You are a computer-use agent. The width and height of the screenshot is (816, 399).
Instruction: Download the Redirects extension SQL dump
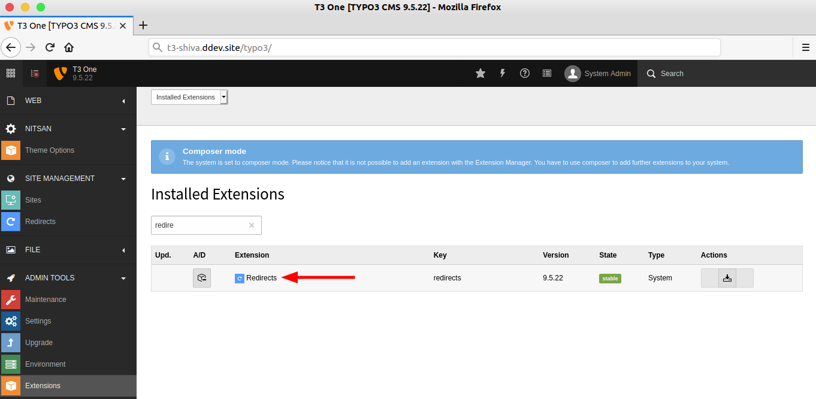[727, 277]
